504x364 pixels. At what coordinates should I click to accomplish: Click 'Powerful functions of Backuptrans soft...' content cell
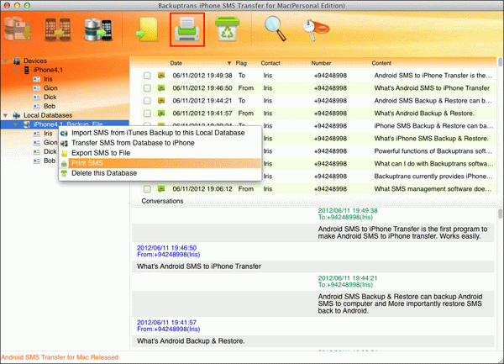(x=433, y=151)
